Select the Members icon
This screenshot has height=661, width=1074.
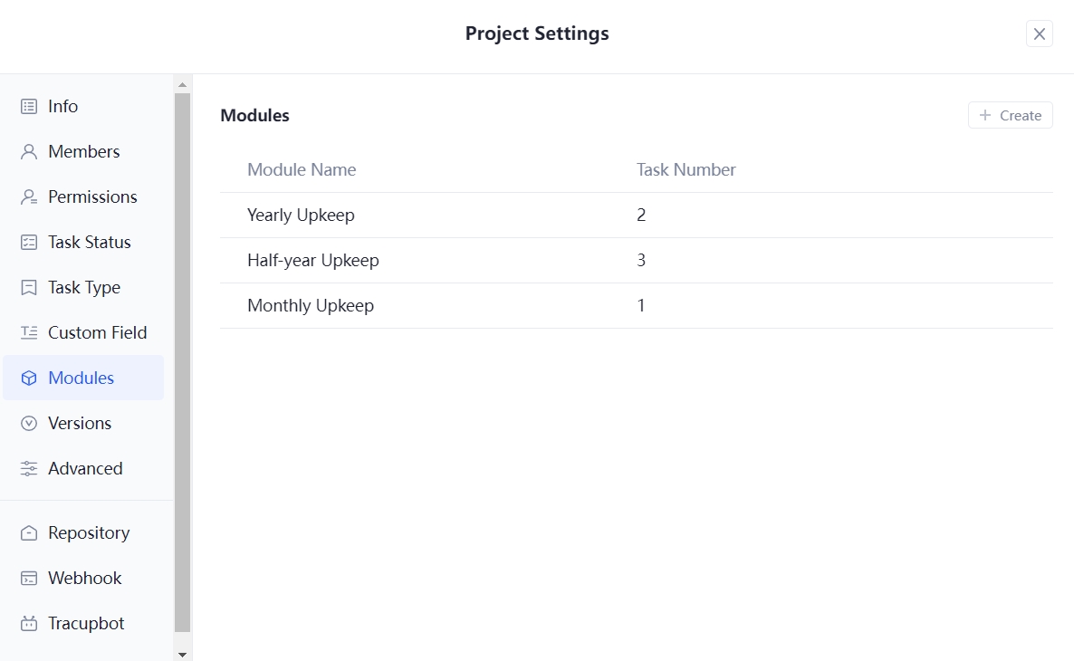[x=28, y=151]
